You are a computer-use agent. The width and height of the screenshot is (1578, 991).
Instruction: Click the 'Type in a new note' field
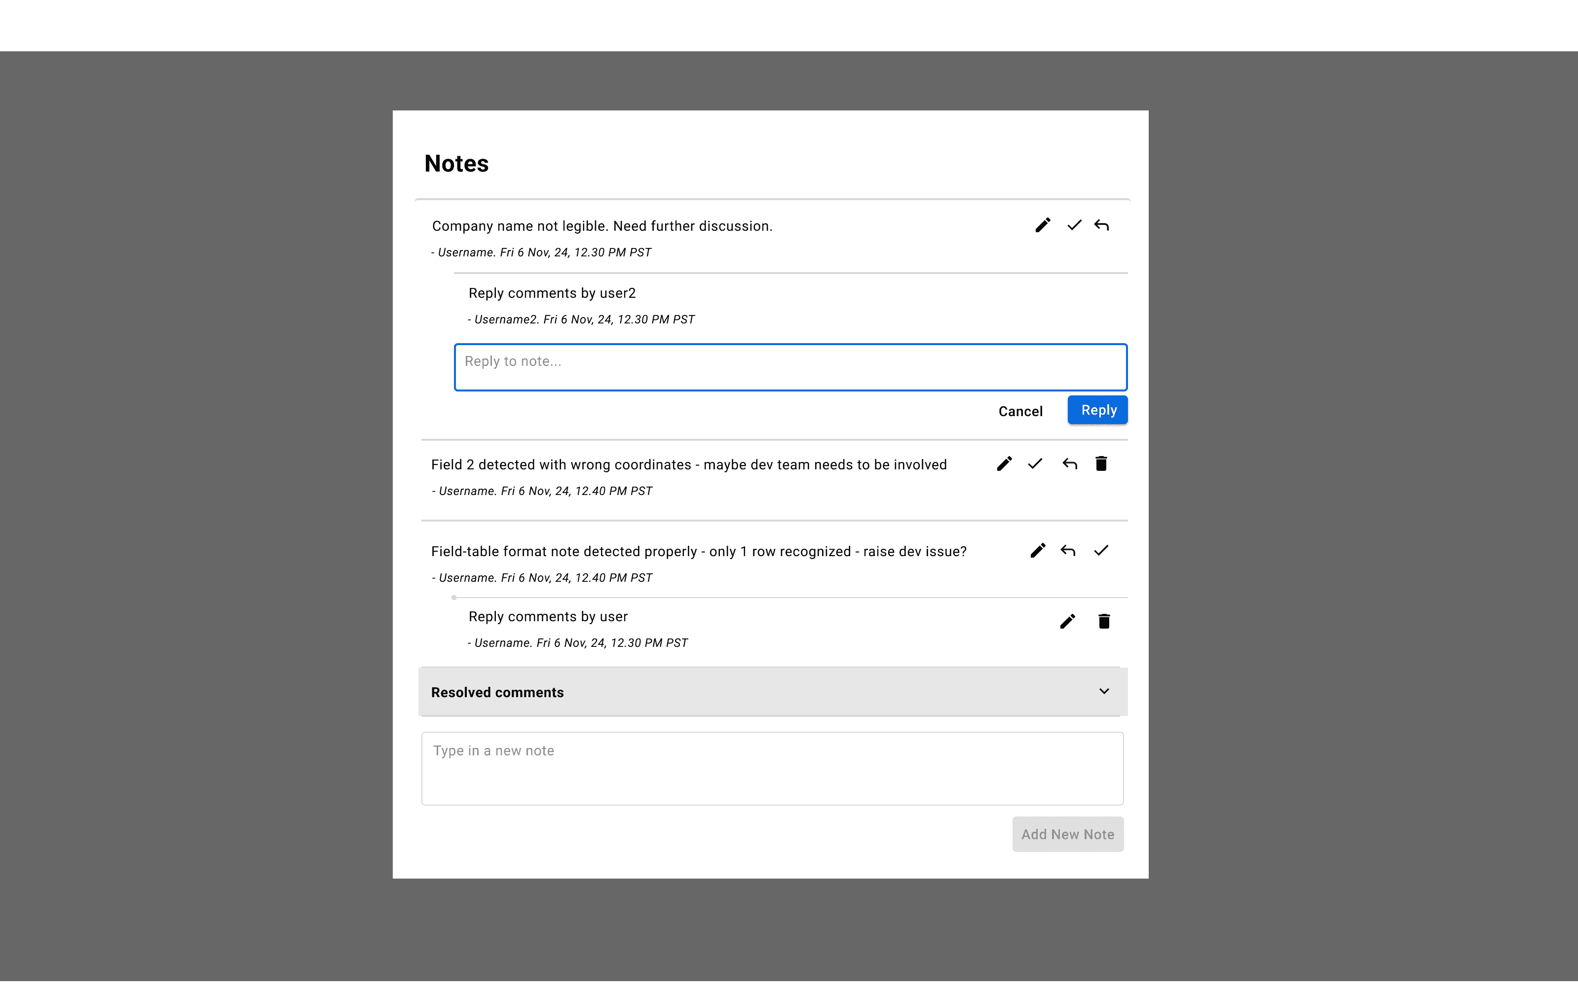point(772,768)
